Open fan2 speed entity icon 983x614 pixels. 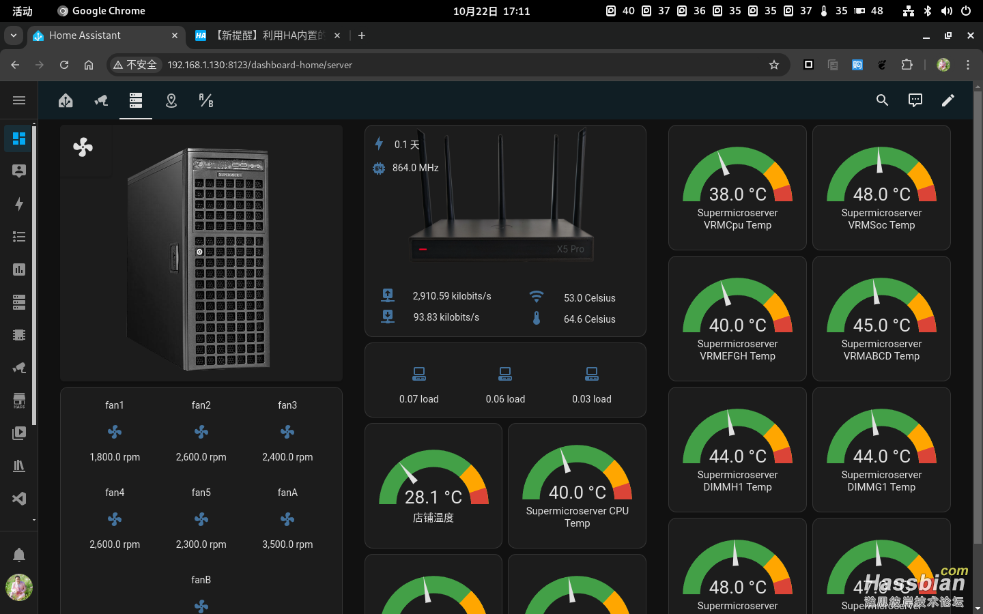(x=201, y=432)
